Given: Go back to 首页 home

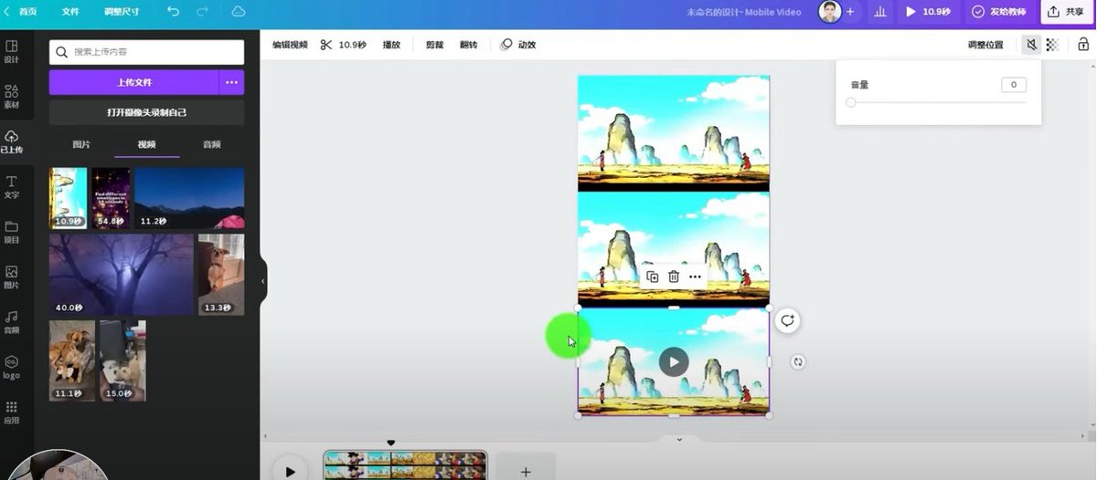Looking at the screenshot, I should click(22, 12).
